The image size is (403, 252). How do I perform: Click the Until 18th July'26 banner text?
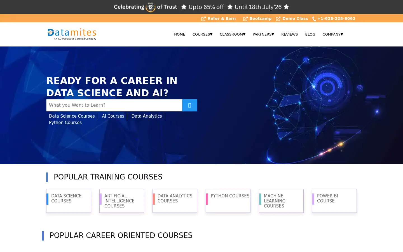click(x=258, y=7)
